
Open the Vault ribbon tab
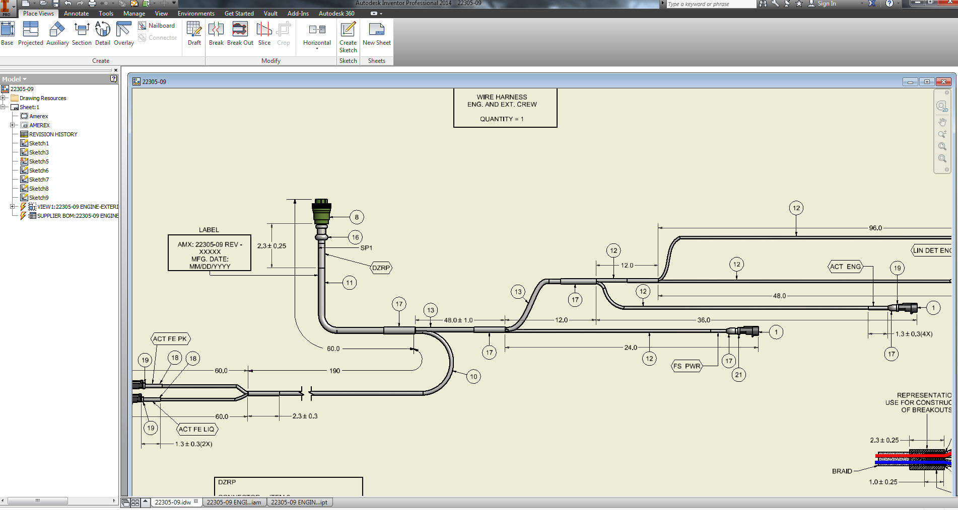coord(270,14)
